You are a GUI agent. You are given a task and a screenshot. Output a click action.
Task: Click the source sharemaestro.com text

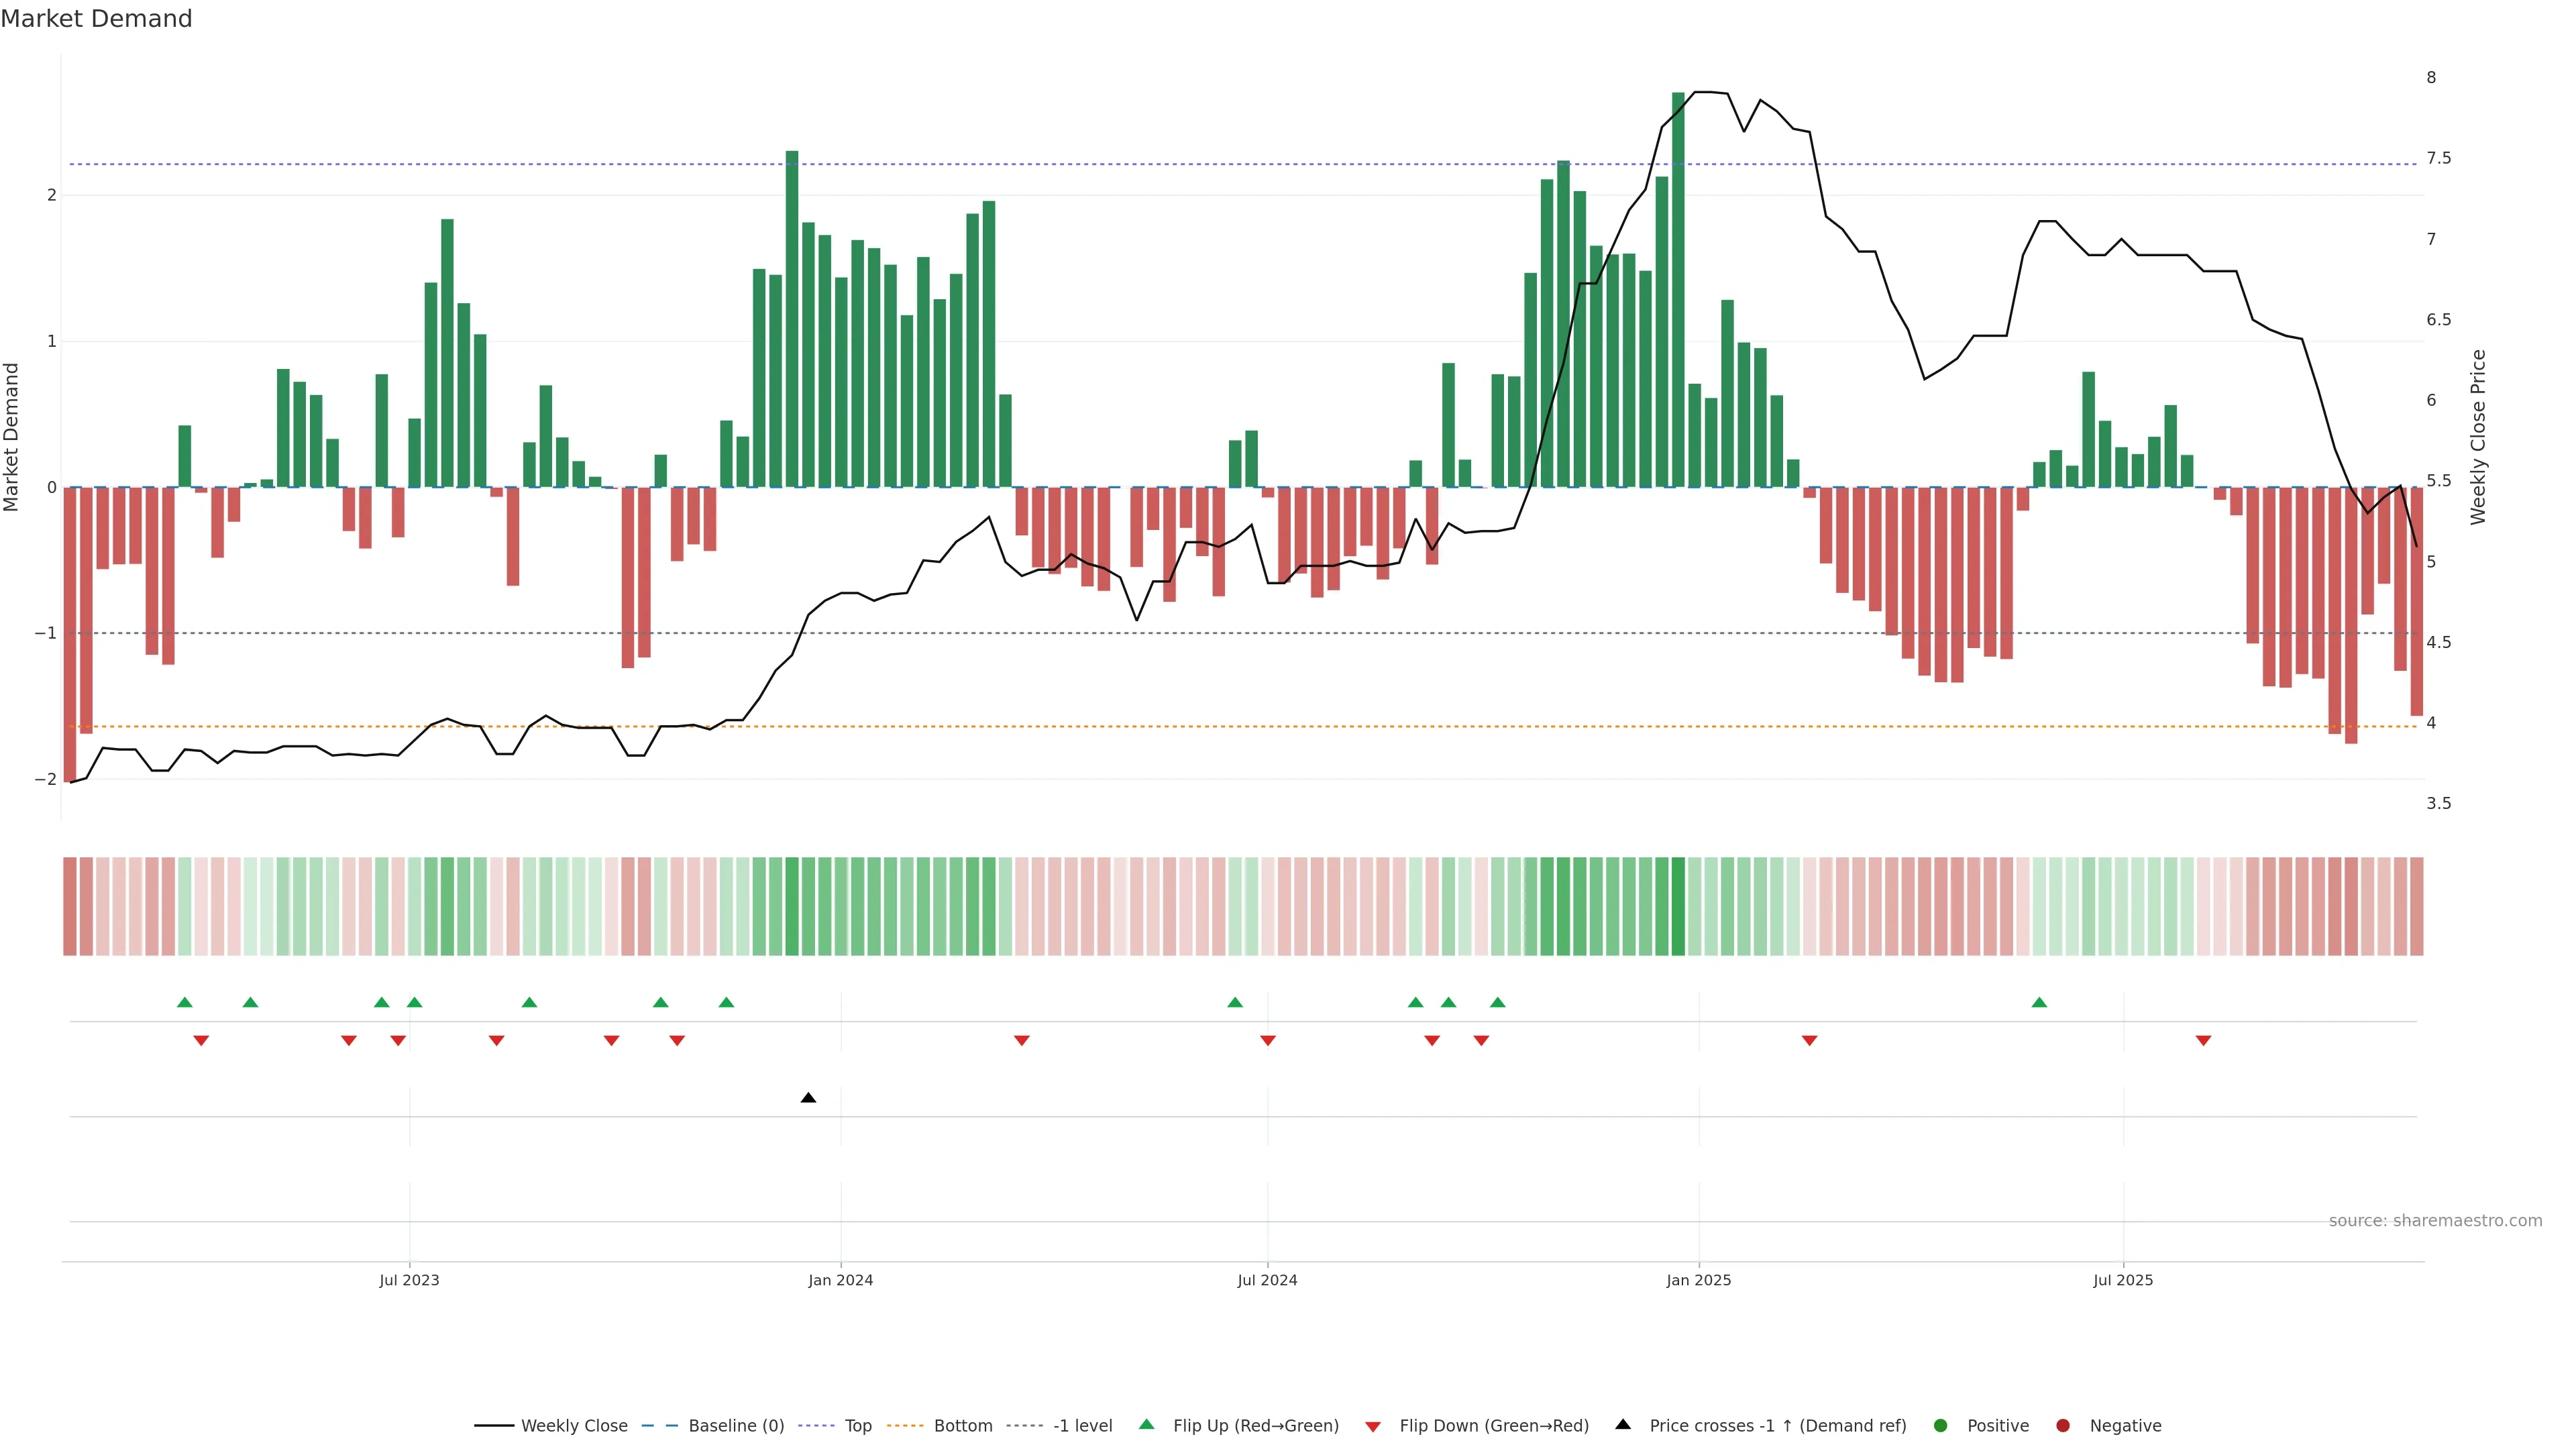[2435, 1221]
